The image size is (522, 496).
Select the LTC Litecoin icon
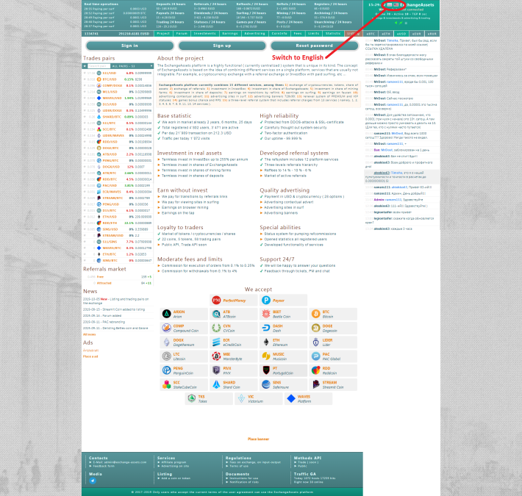tap(166, 356)
